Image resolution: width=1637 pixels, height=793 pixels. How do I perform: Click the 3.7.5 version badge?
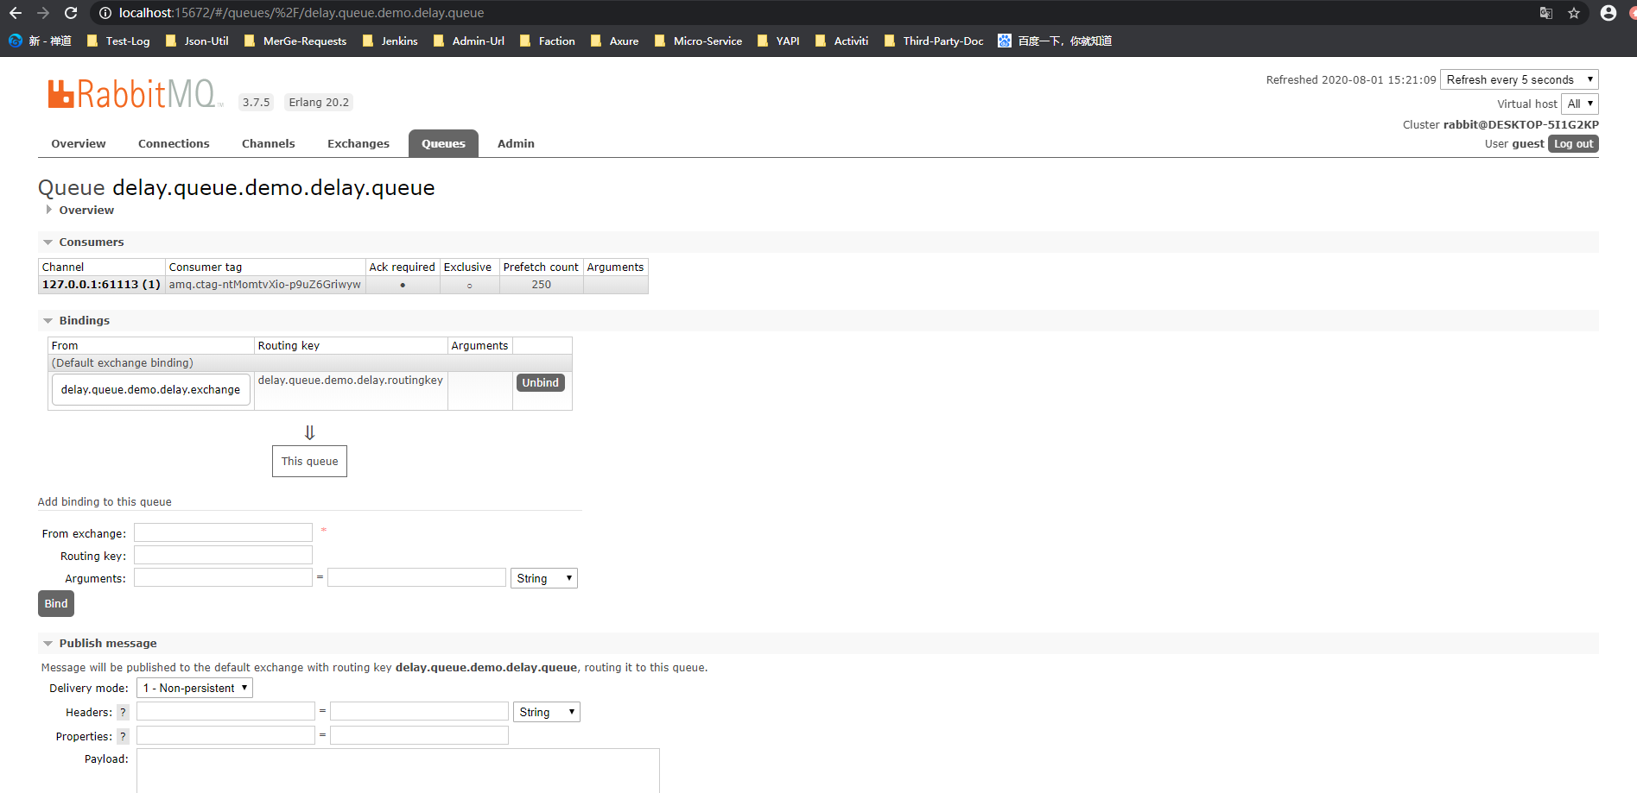click(256, 102)
